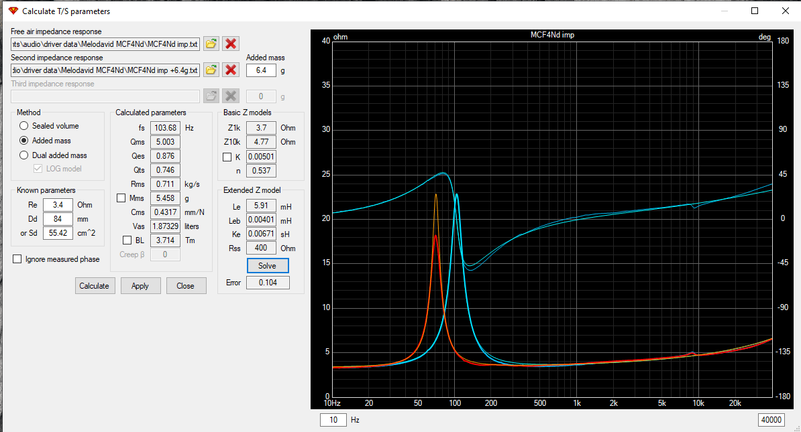Remove the second impedance response file
The image size is (801, 432).
point(231,70)
